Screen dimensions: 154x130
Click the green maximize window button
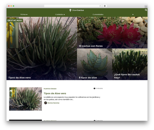14,6
